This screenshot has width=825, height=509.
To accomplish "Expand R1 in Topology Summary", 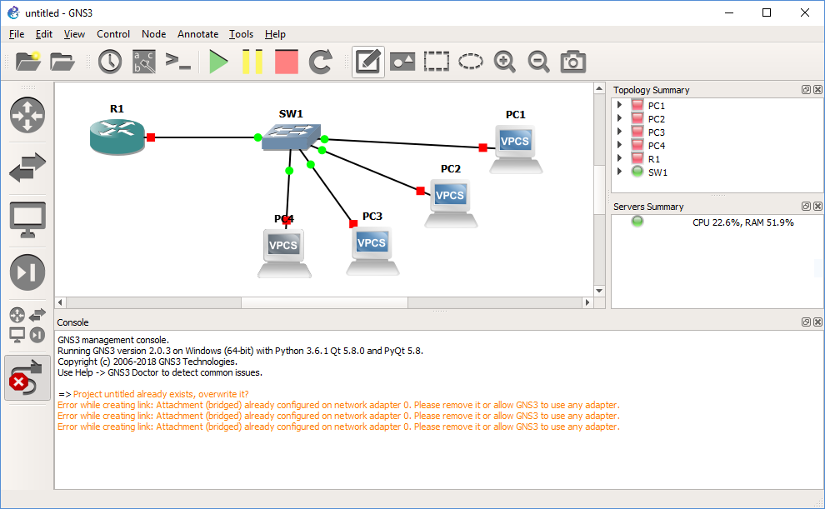I will coord(620,157).
